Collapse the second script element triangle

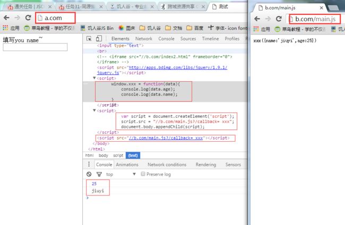[94, 110]
